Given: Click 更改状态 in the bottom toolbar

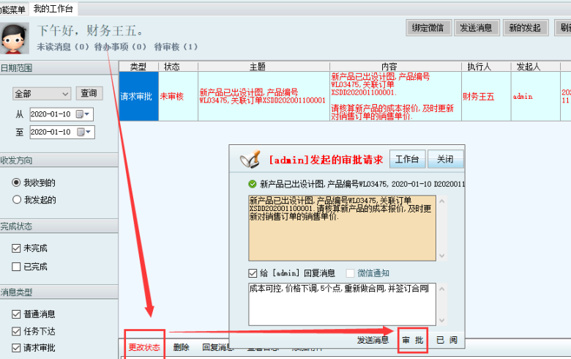Looking at the screenshot, I should [143, 347].
